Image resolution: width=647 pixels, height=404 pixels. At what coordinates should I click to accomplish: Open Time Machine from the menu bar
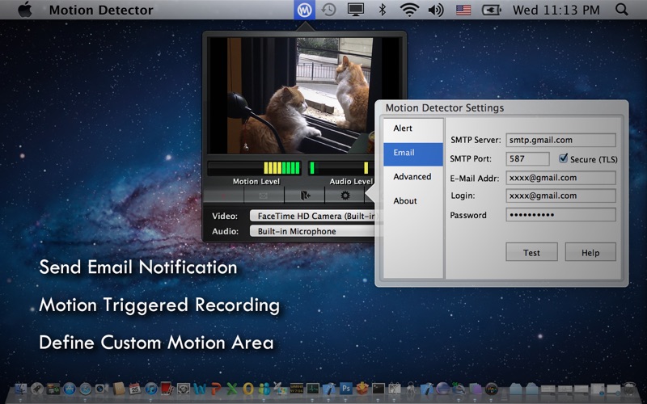click(x=329, y=10)
